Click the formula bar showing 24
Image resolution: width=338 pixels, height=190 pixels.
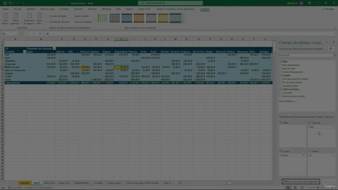click(190, 34)
